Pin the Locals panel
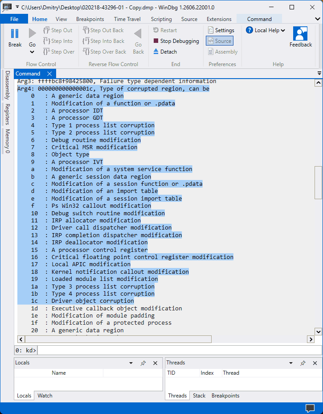Image resolution: width=323 pixels, height=414 pixels. 143,363
